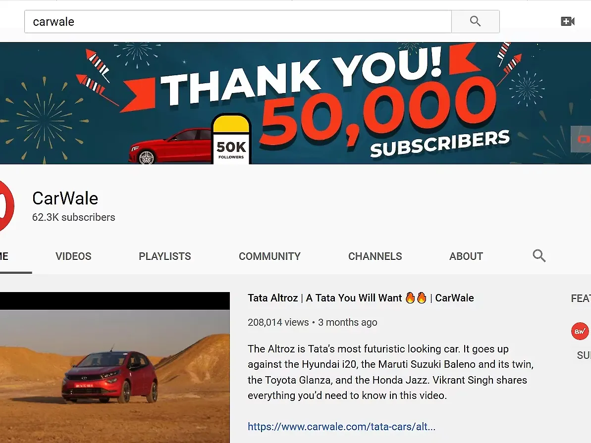
Task: Click the 62.3K subscribers count text
Action: 73,217
